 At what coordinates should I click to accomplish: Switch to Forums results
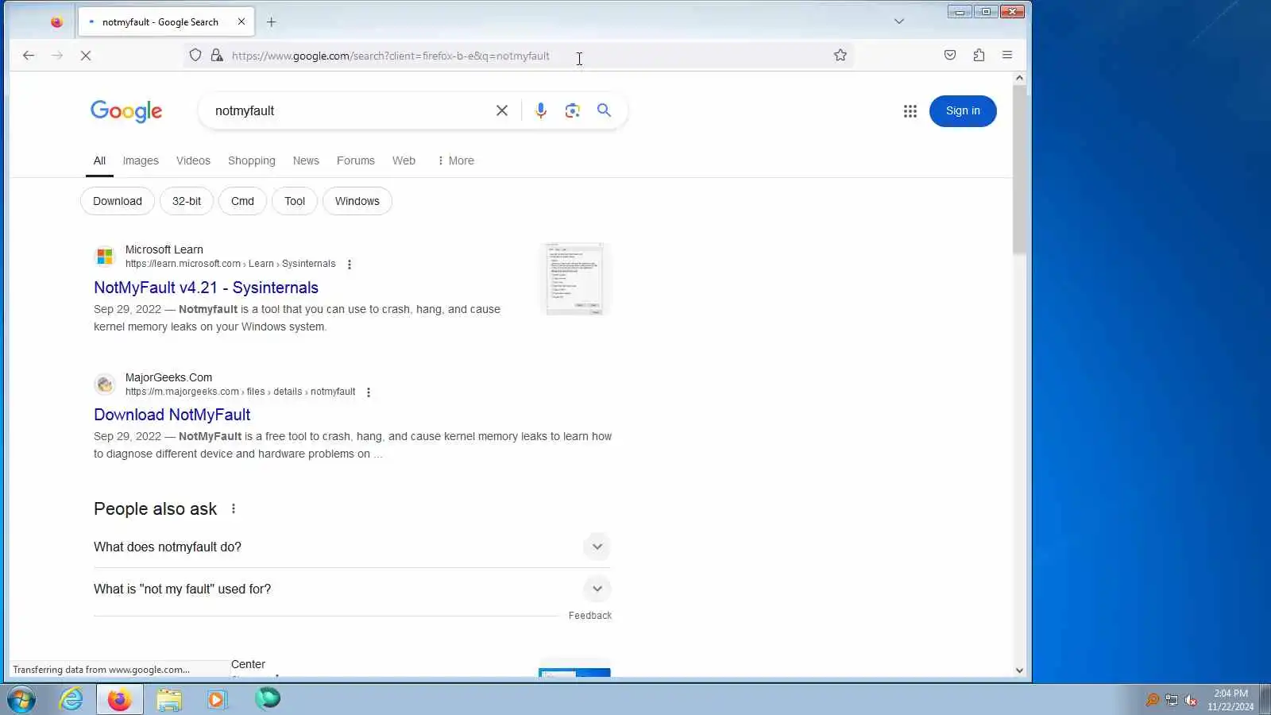pyautogui.click(x=356, y=160)
